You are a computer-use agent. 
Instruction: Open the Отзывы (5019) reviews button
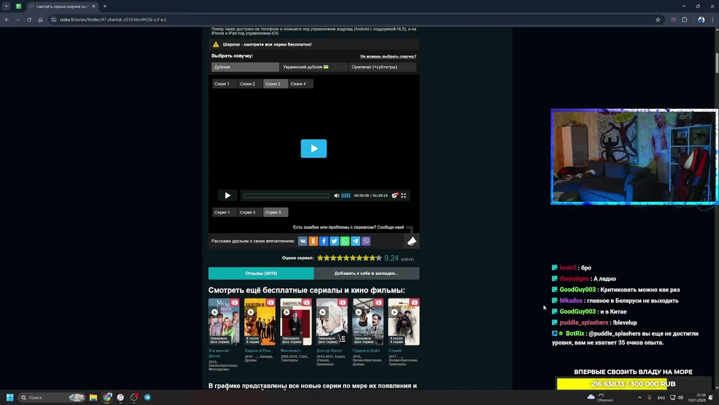click(261, 273)
